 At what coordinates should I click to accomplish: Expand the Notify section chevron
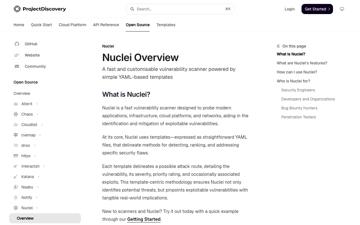pos(37,197)
